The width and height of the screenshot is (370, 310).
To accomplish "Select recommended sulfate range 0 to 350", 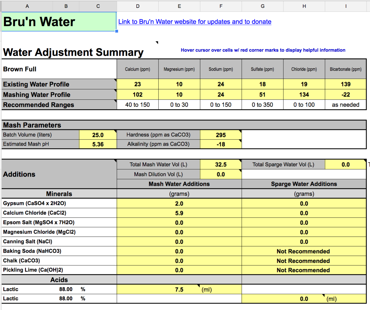I will (x=263, y=105).
